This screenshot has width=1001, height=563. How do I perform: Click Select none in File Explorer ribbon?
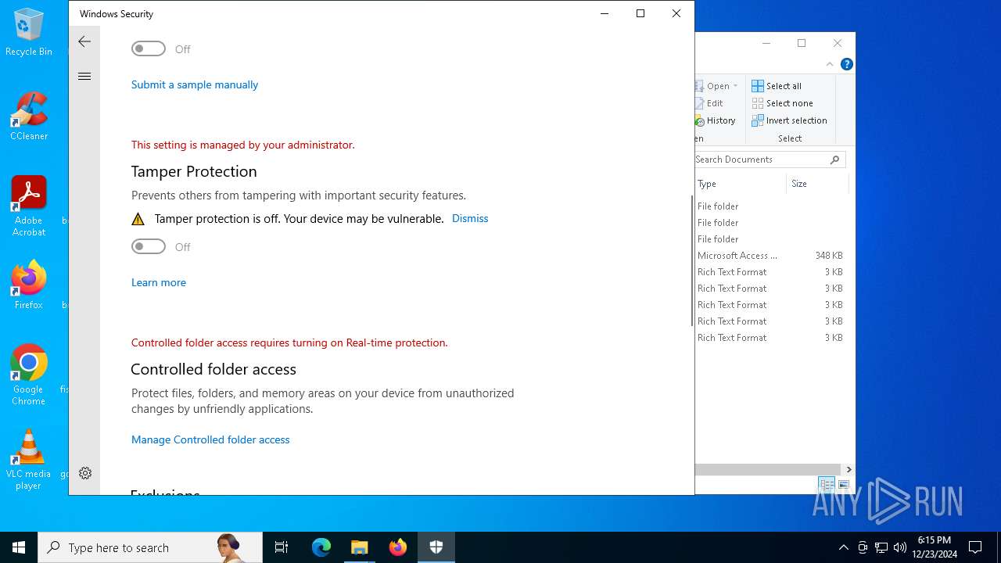click(782, 103)
